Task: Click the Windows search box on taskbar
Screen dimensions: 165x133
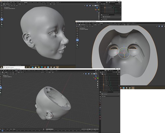Action: (x=14, y=67)
